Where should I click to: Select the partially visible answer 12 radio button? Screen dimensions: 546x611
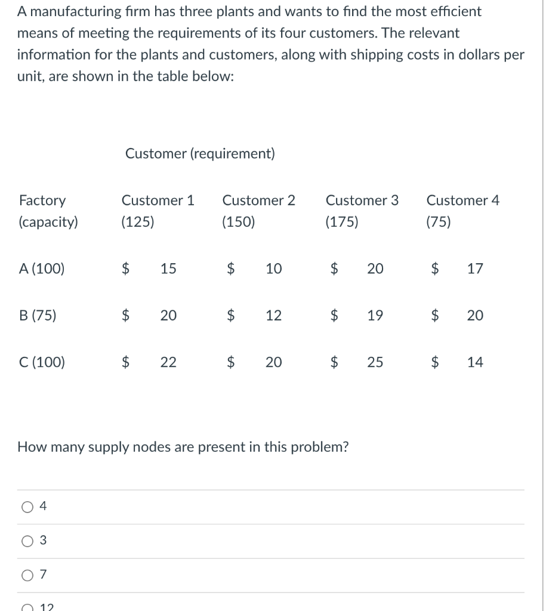[x=27, y=607]
